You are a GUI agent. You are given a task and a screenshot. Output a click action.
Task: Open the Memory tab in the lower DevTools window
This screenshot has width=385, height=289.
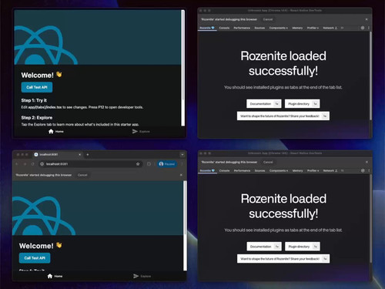pyautogui.click(x=297, y=170)
